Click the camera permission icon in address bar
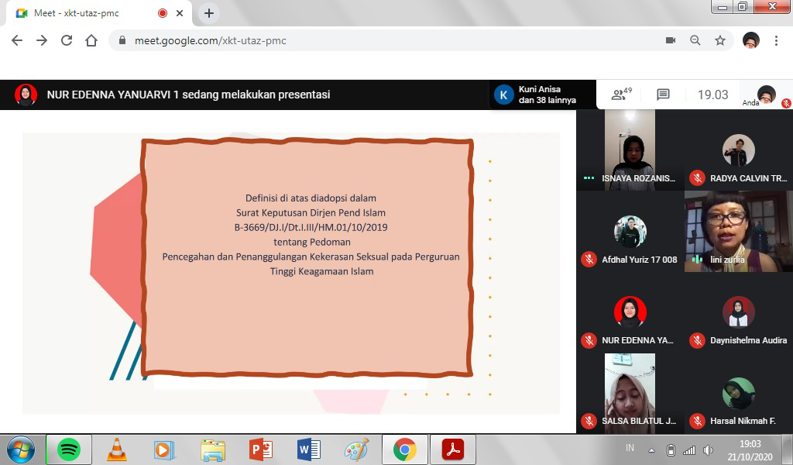The width and height of the screenshot is (793, 465). (670, 40)
